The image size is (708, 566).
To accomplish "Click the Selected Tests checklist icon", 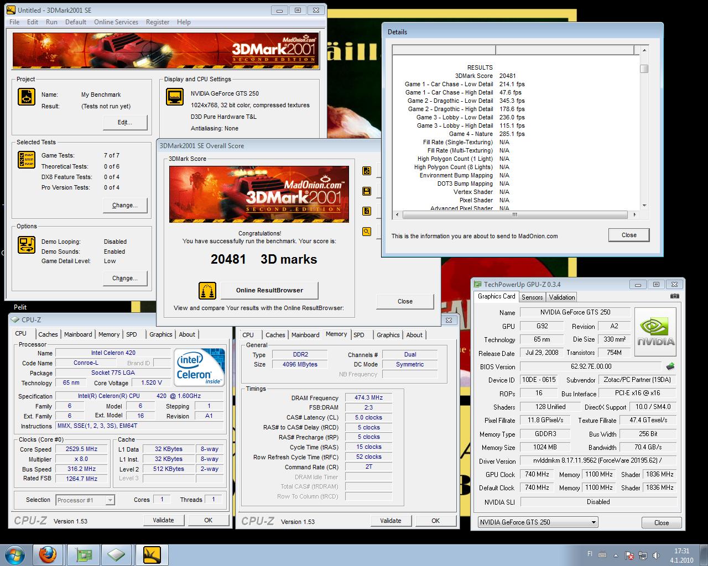I will pos(27,160).
